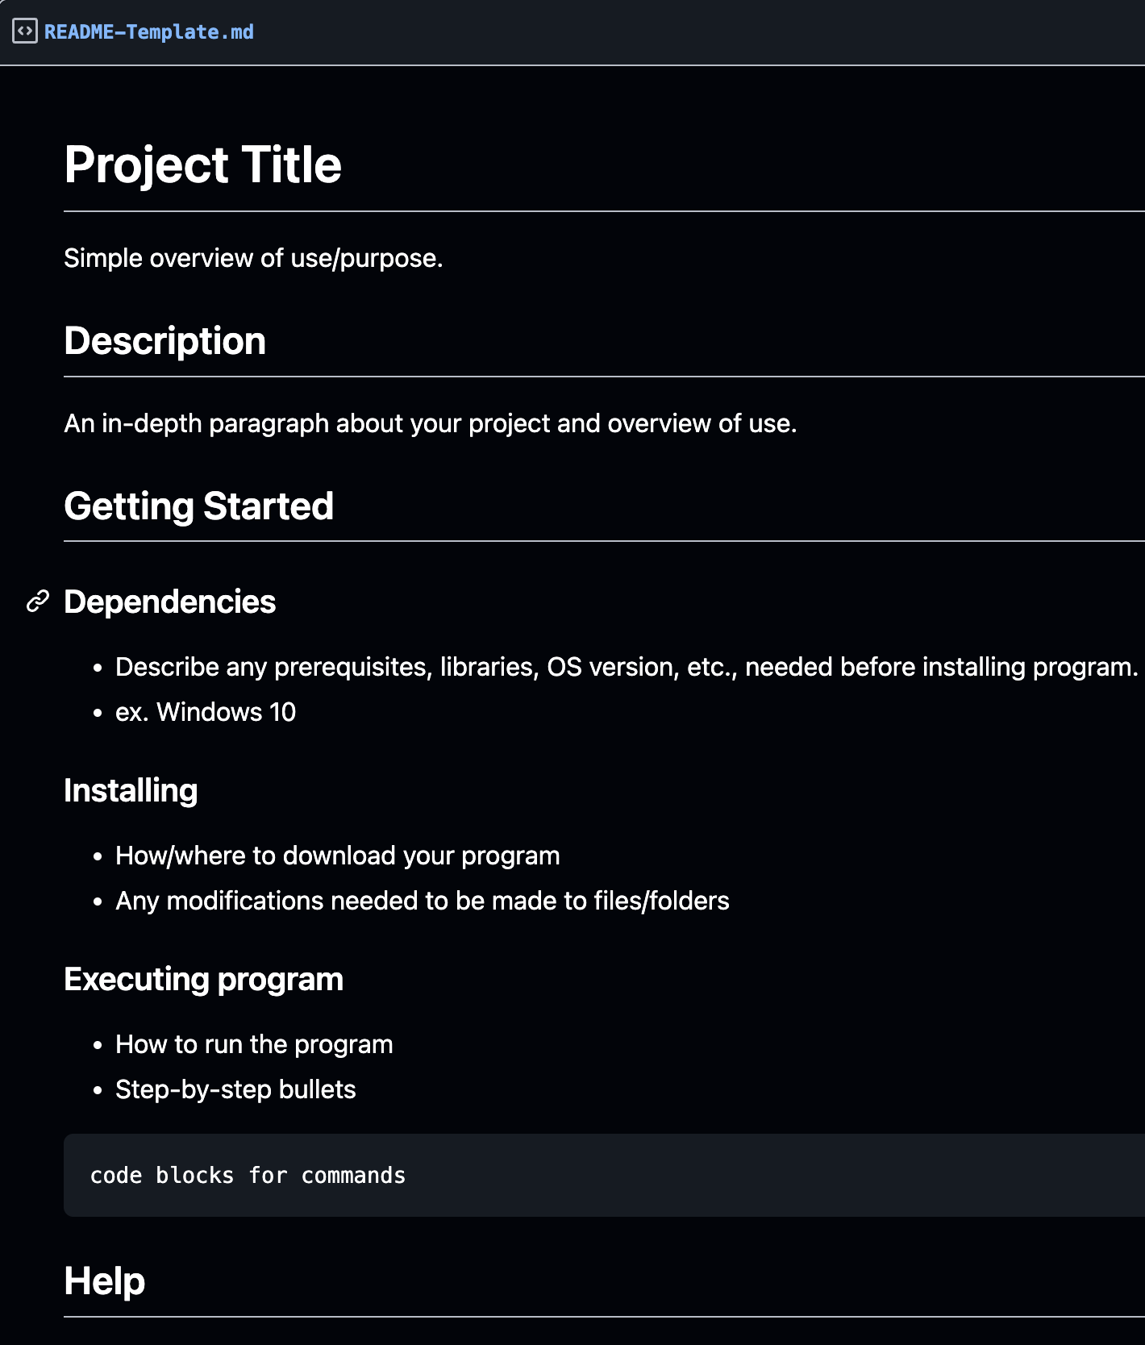Viewport: 1145px width, 1345px height.
Task: Click the Dependencies subheading text
Action: 169,602
